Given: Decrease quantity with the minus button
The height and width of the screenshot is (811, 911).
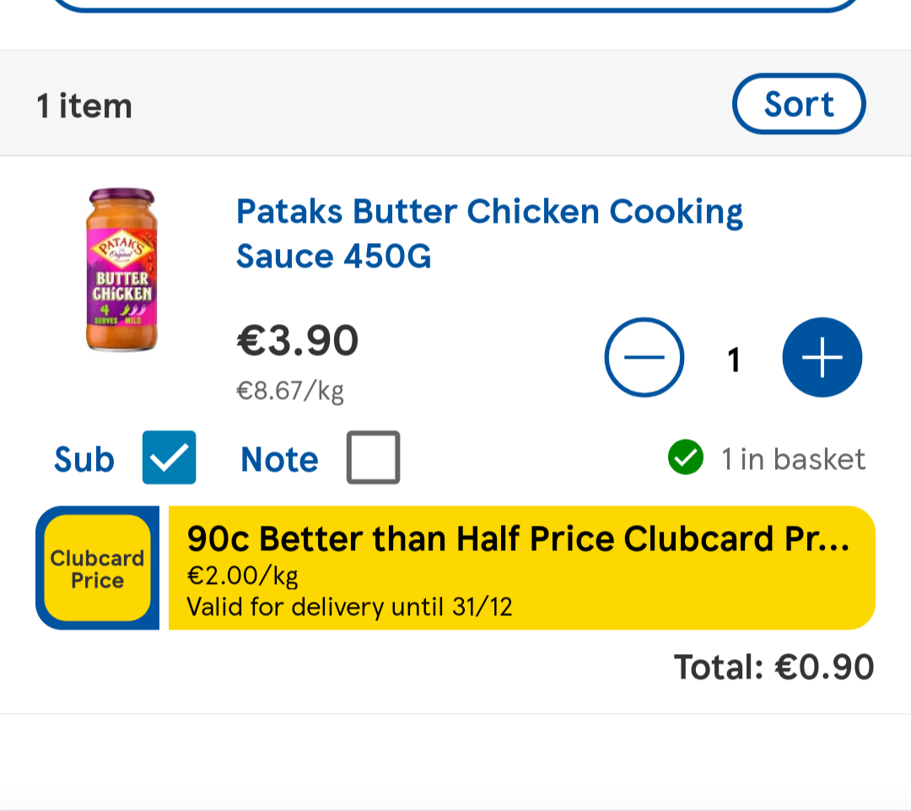Looking at the screenshot, I should (x=644, y=358).
